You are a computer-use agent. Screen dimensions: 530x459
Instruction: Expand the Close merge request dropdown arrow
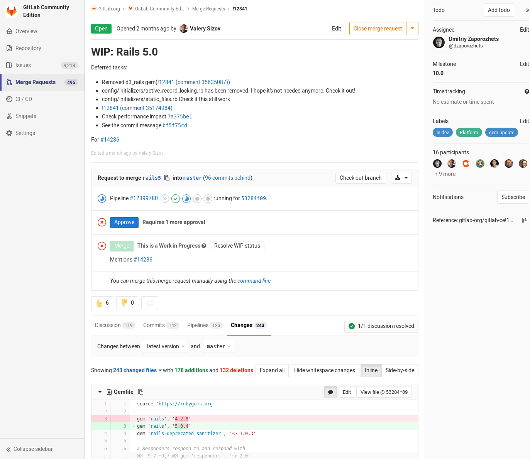412,29
